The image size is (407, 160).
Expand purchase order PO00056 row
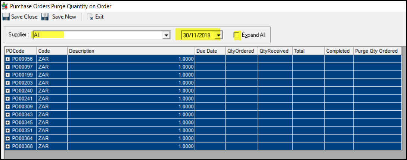8,59
